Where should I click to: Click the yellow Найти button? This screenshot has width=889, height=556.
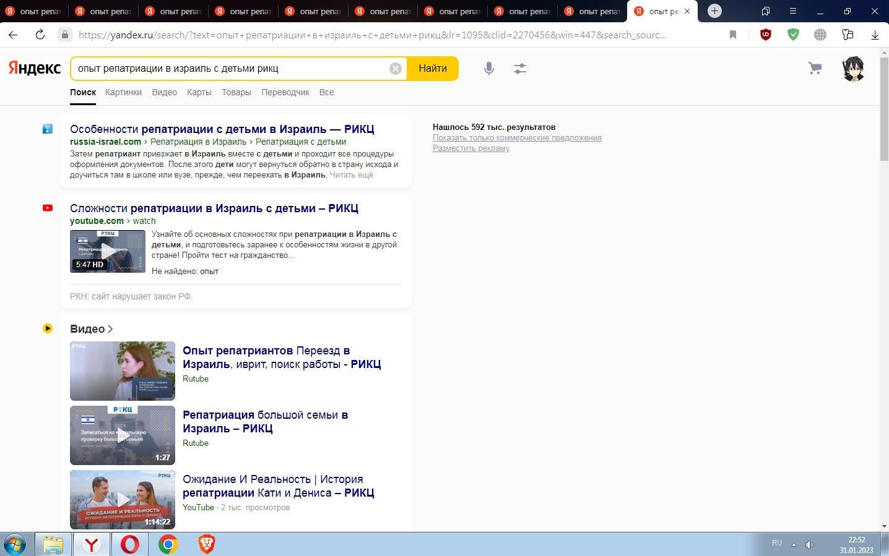coord(433,69)
